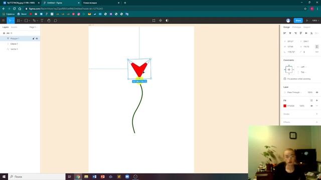Open shape tools dropdown arrow
Image resolution: width=321 pixels, height=180 pixels.
(29, 21)
